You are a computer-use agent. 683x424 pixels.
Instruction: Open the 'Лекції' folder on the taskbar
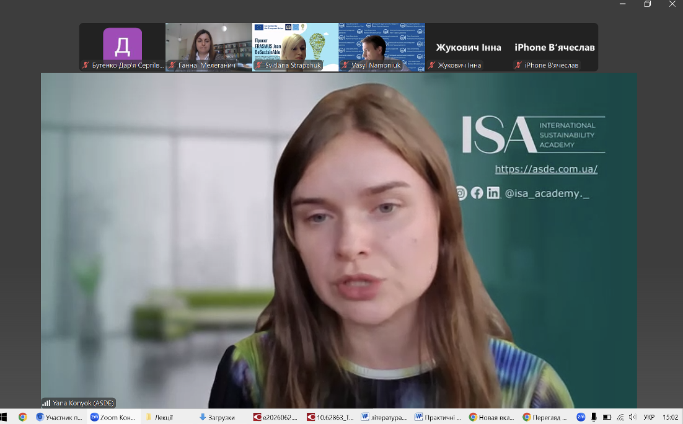[x=159, y=417]
